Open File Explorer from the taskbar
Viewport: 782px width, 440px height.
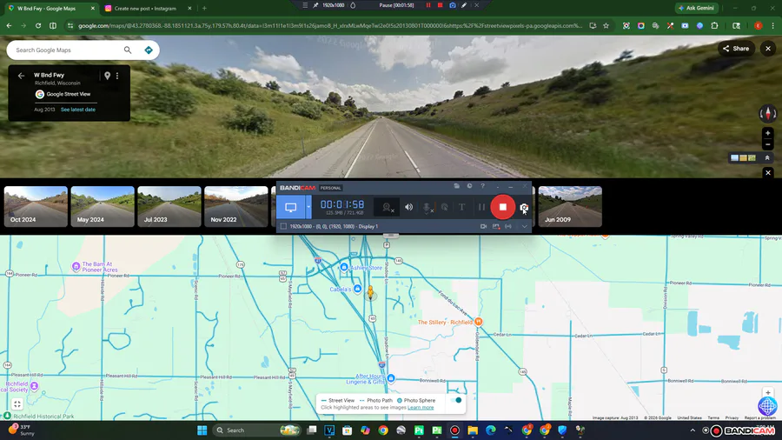click(x=473, y=430)
